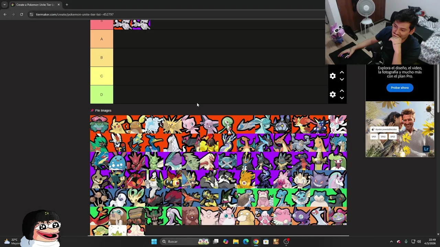Select the Espeon icon
The height and width of the screenshot is (247, 440).
click(x=209, y=124)
